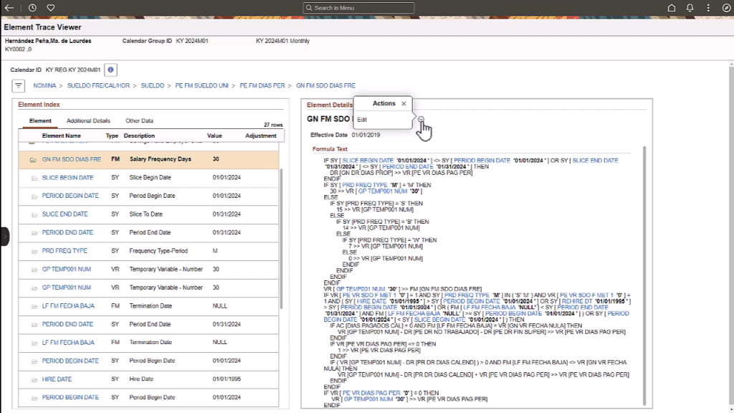Open the three-dot header actions menu
This screenshot has width=734, height=413.
tap(707, 8)
